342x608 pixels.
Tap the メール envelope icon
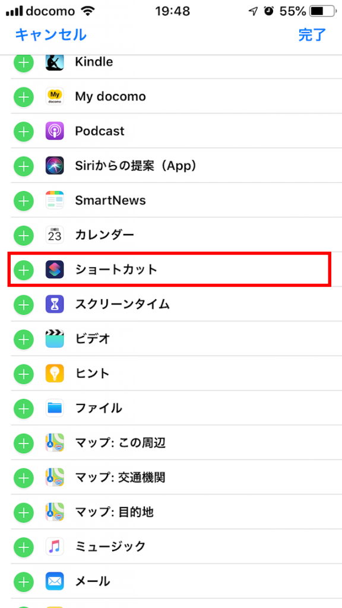coord(55,581)
